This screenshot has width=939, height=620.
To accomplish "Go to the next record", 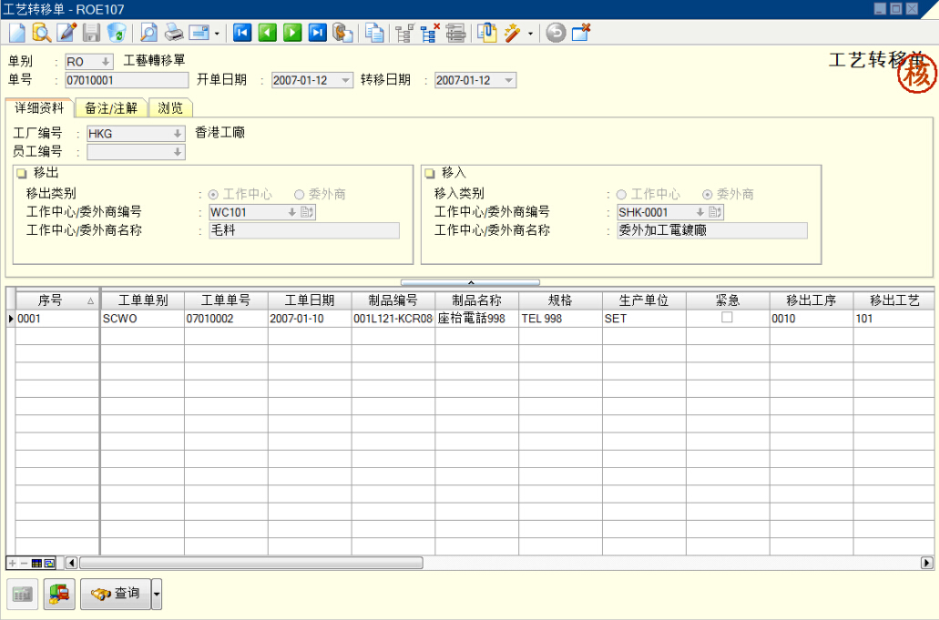I will [x=292, y=32].
